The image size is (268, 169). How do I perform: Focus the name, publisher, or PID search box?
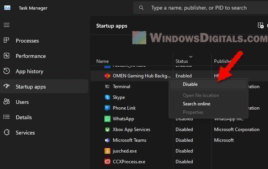201,8
